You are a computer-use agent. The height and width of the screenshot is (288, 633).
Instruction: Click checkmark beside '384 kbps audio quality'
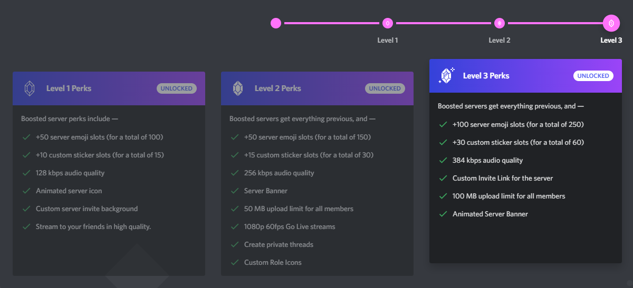click(443, 160)
